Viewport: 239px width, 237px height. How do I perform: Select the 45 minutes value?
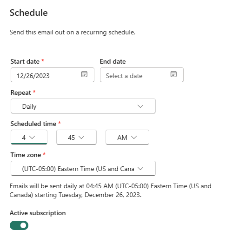pyautogui.click(x=71, y=138)
